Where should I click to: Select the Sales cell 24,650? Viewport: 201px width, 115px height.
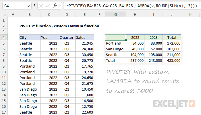84,78
